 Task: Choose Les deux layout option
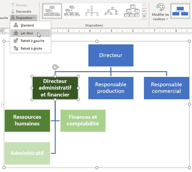[30, 33]
